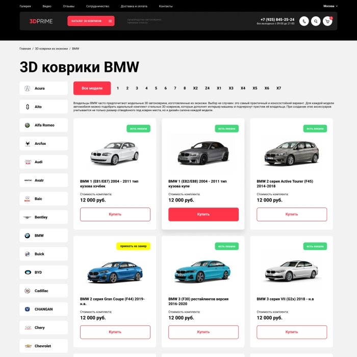Click the Baic brand logo
Viewport: 357px width, 357px height.
[x=28, y=199]
